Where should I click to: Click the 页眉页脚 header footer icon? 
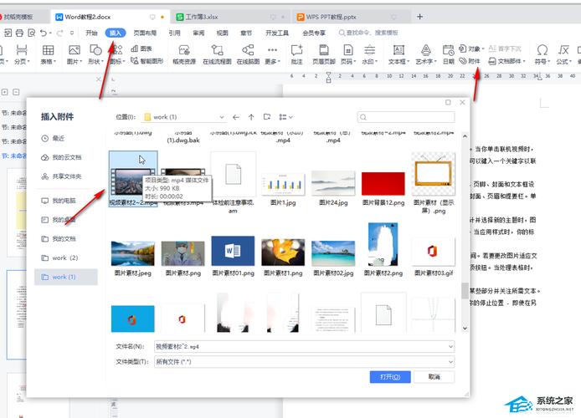(x=322, y=54)
